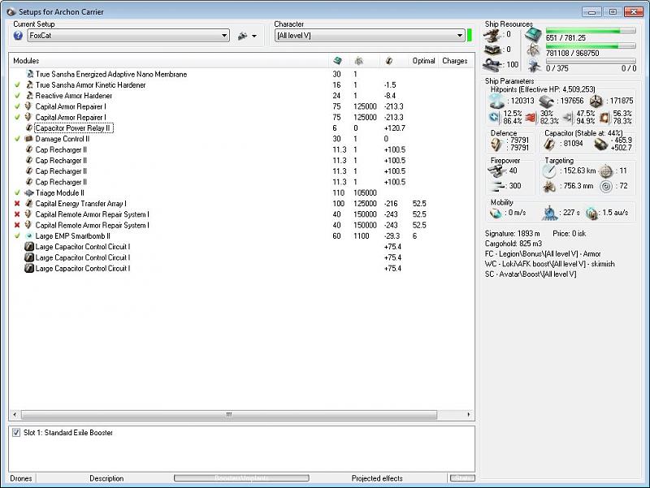Click the SC Avatar Boost fleet bonus line
The height and width of the screenshot is (488, 650).
(531, 274)
